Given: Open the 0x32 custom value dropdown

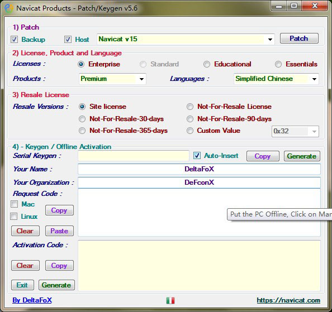Looking at the screenshot, I should point(295,131).
